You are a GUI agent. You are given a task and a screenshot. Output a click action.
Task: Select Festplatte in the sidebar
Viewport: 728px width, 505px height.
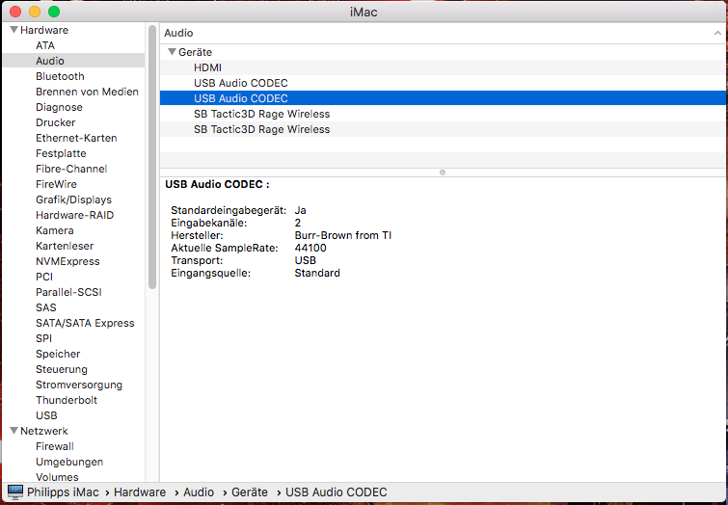click(61, 153)
